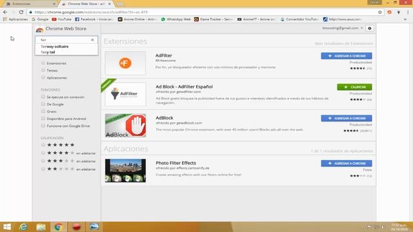Open the Aplicaciones bookmarks shortcut

click(15, 19)
